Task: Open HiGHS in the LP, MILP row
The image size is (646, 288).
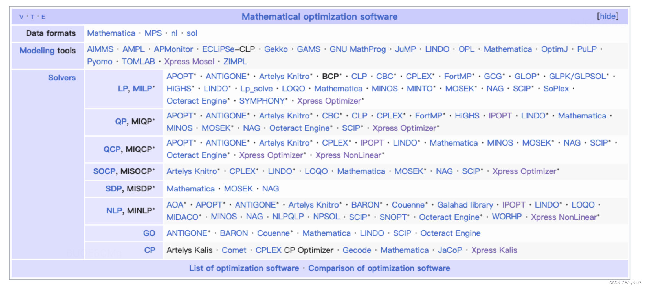Action: (x=179, y=89)
